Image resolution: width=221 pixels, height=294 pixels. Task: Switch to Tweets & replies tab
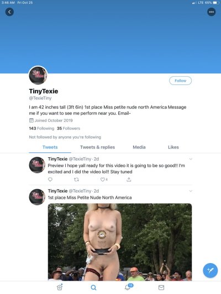(x=97, y=147)
